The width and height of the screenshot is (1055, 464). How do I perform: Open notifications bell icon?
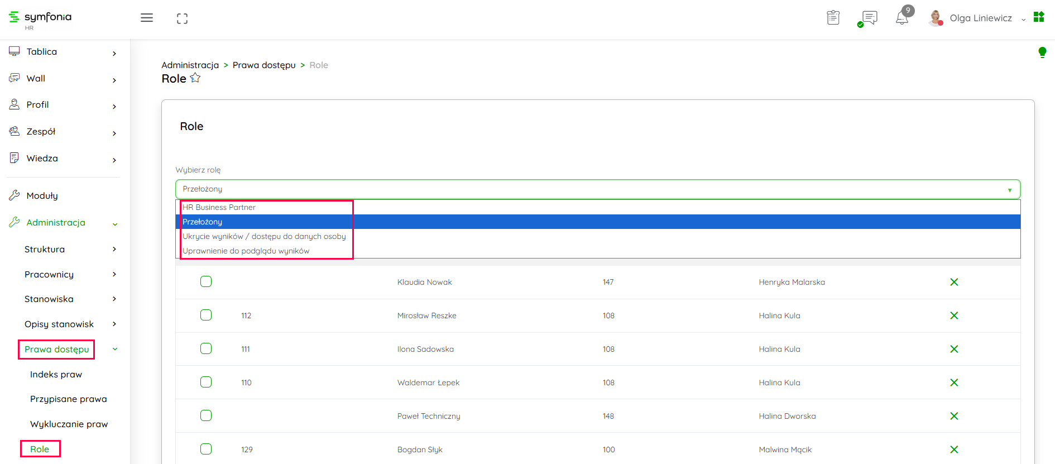click(x=902, y=18)
